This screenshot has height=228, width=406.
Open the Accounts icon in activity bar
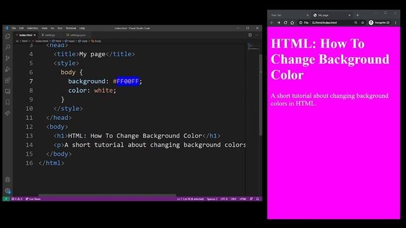8,180
